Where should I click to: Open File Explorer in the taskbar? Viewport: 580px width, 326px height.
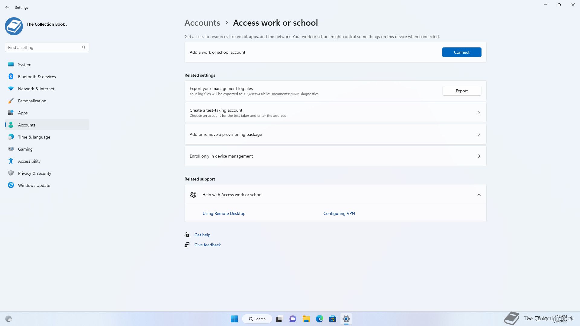306,319
